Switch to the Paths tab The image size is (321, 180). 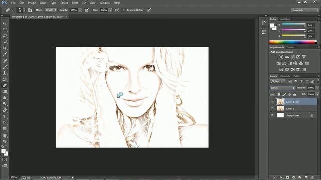point(296,76)
